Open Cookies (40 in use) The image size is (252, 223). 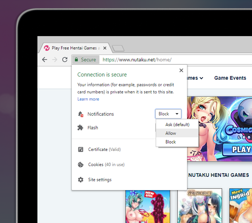click(106, 165)
